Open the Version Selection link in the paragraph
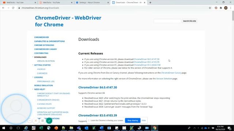The image size is (234, 131). (164, 79)
